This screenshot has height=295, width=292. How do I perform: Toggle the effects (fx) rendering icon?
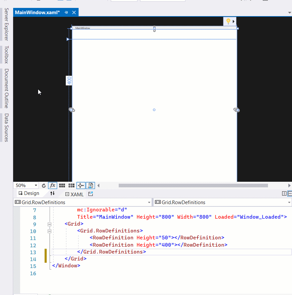53,185
